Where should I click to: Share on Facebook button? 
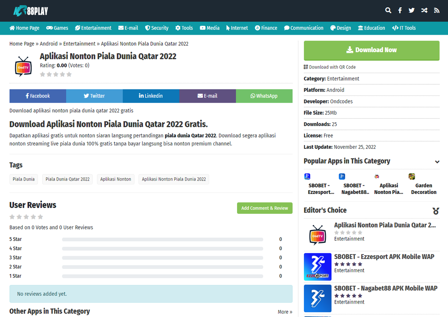[38, 96]
